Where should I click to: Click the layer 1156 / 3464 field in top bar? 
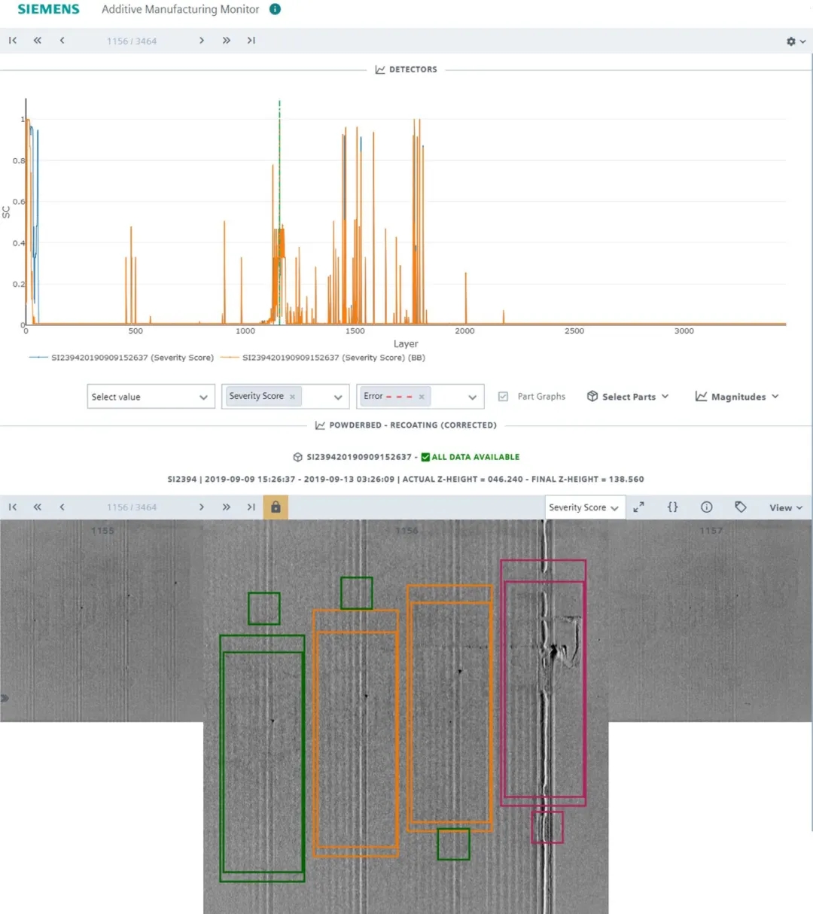132,41
